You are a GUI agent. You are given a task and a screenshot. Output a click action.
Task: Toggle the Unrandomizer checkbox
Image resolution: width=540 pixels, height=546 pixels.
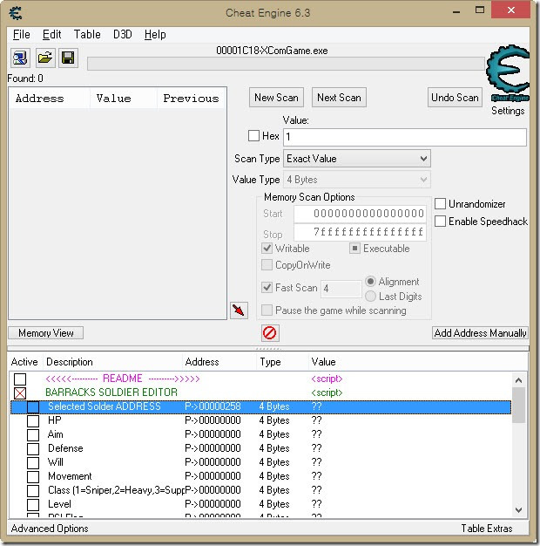[440, 204]
